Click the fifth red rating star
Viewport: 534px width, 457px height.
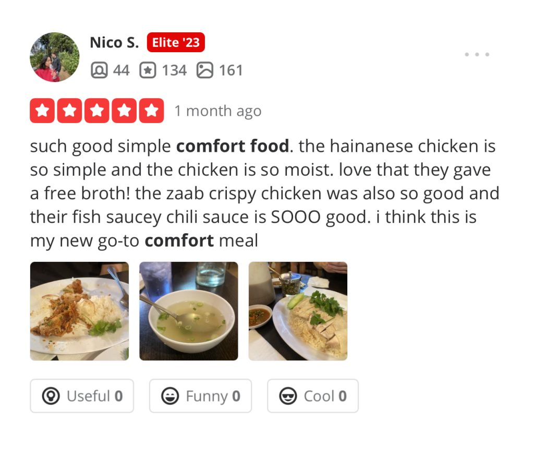[x=152, y=111]
